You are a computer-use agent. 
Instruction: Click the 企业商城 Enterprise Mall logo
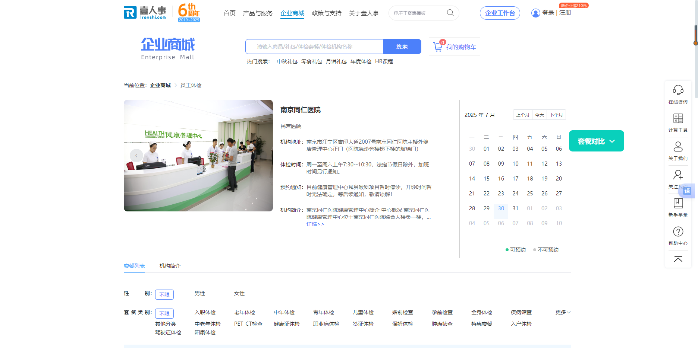[x=168, y=49]
